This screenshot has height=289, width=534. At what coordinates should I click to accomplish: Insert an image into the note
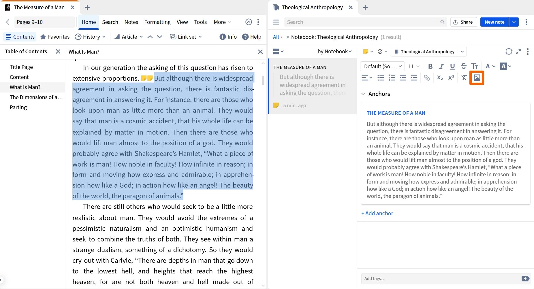coord(477,78)
